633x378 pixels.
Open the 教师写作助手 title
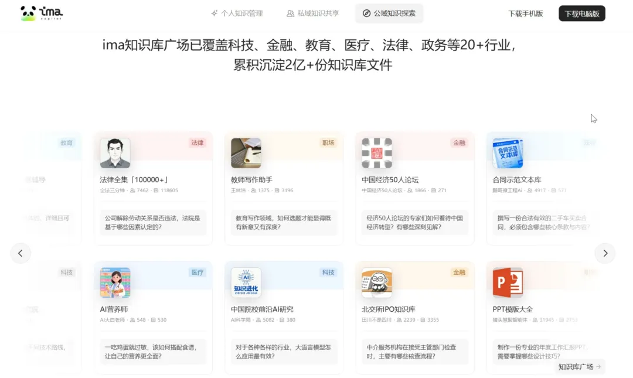pyautogui.click(x=251, y=180)
